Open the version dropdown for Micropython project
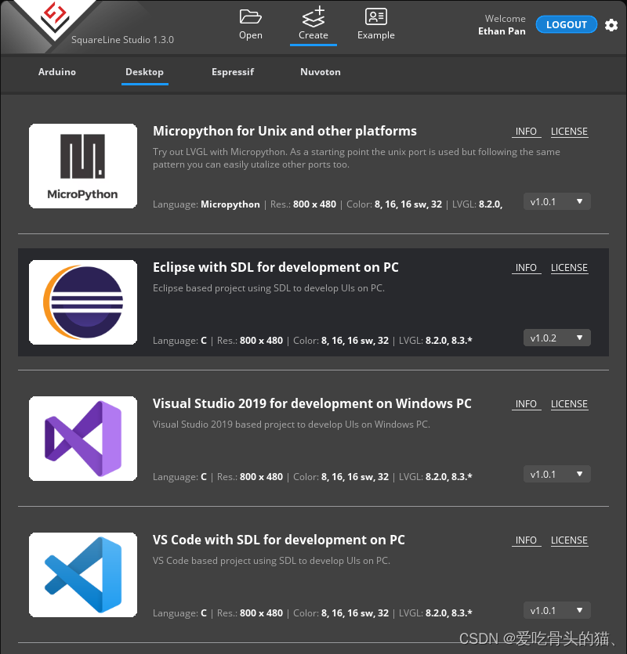627x654 pixels. tap(556, 201)
